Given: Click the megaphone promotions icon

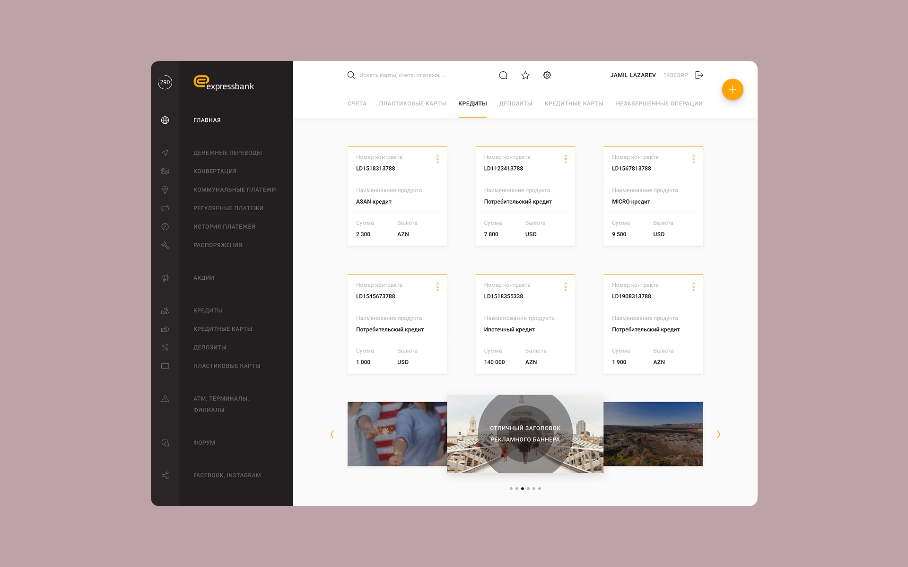Looking at the screenshot, I should (165, 278).
